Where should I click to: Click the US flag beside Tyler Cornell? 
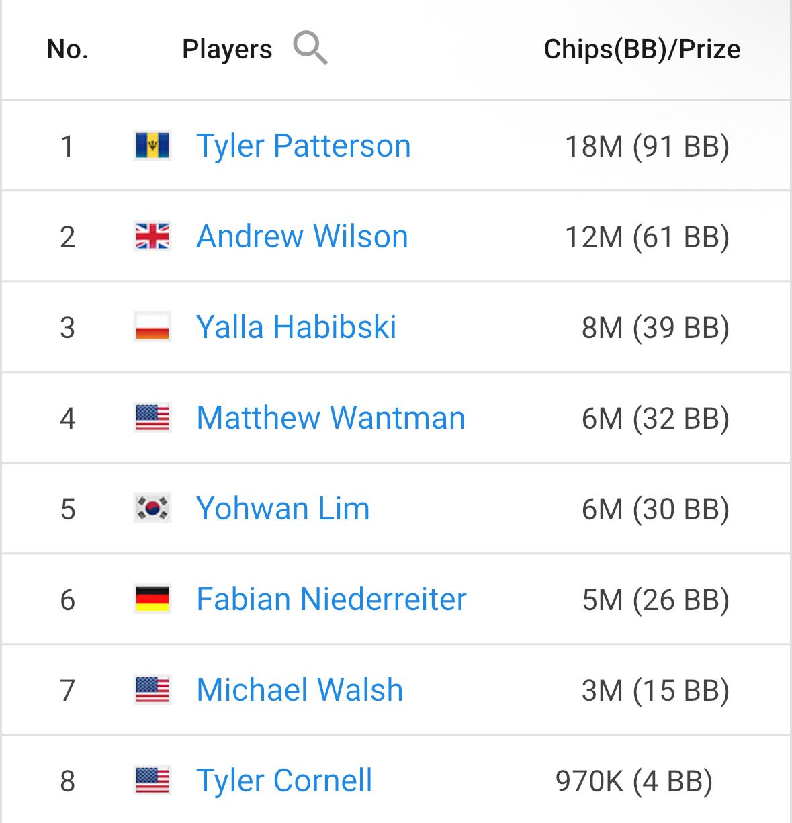click(152, 781)
